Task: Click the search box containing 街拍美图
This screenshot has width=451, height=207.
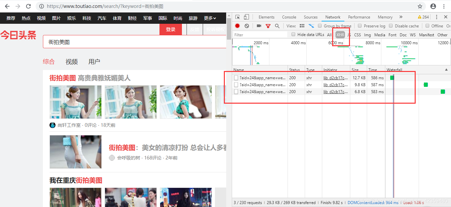Action: (x=134, y=42)
